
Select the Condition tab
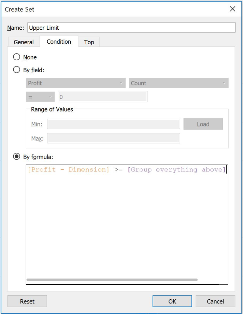tap(58, 42)
